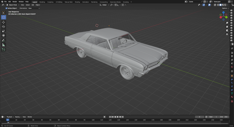This screenshot has width=234, height=127.
Task: Switch to solid viewport shading
Action: click(221, 5)
